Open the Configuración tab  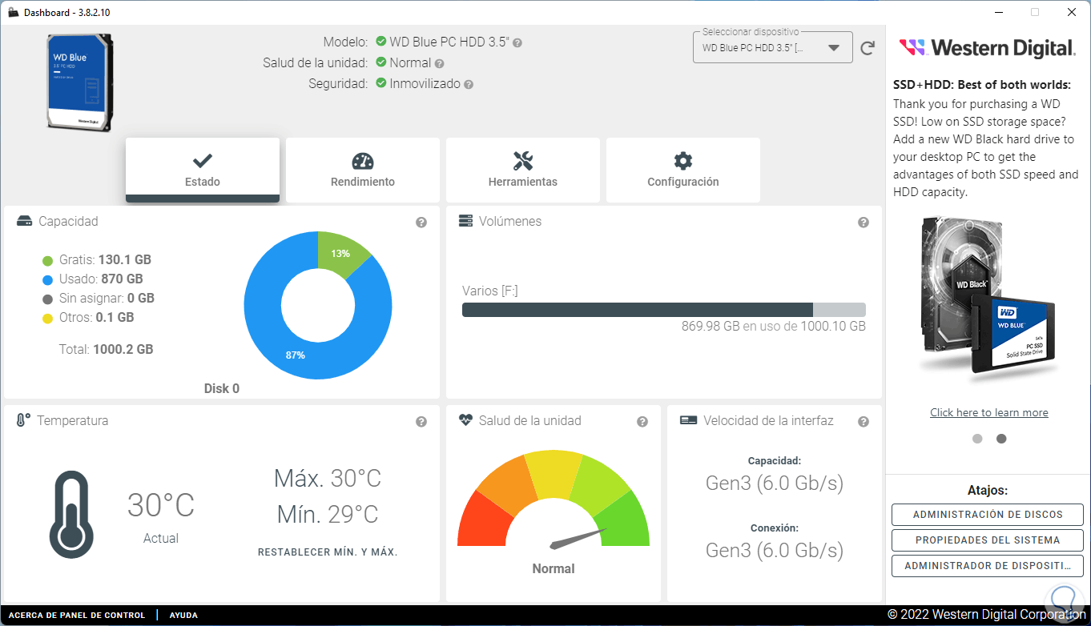click(683, 170)
